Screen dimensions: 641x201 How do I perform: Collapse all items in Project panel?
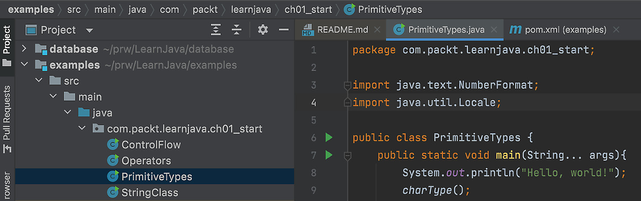point(237,30)
